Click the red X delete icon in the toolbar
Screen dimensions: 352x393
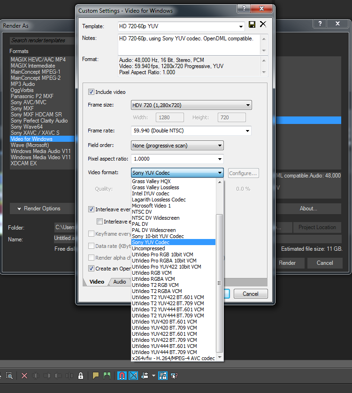click(24, 376)
